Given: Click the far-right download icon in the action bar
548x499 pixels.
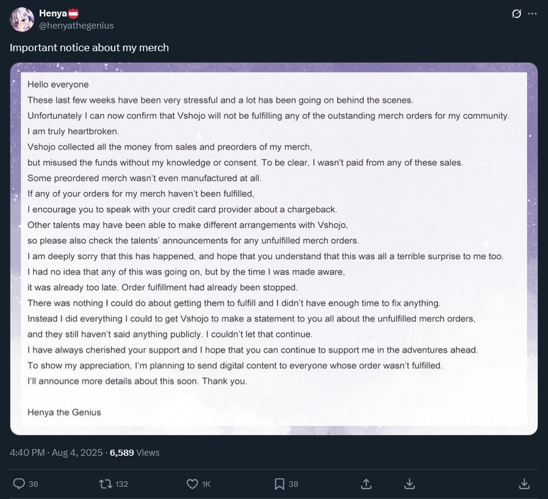Looking at the screenshot, I should [x=524, y=484].
